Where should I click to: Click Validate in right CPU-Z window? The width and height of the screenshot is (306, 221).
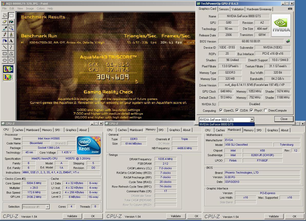pos(274,216)
